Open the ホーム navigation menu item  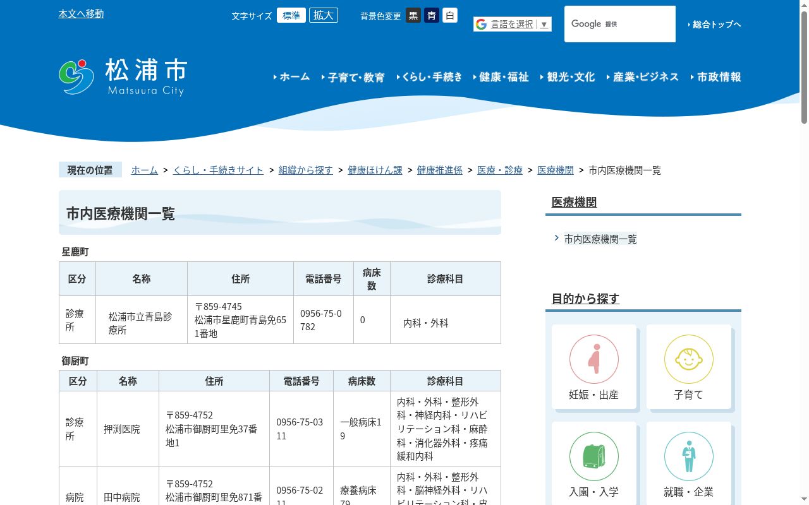pyautogui.click(x=292, y=77)
